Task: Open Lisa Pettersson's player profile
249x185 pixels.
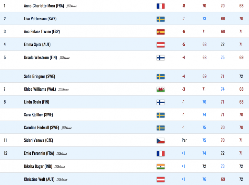Action: click(x=40, y=19)
